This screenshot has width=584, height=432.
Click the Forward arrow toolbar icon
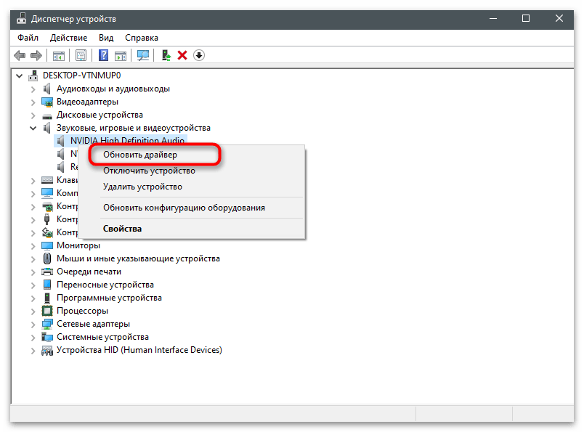[36, 55]
